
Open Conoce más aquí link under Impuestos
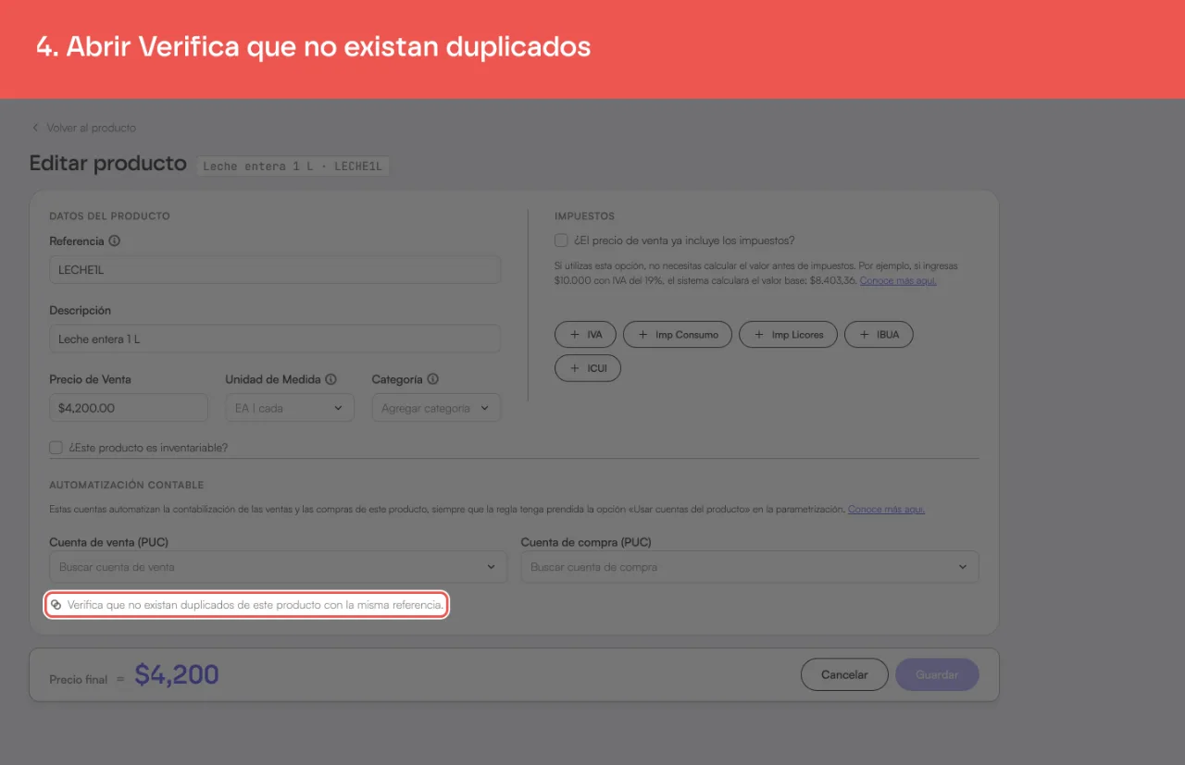click(898, 280)
